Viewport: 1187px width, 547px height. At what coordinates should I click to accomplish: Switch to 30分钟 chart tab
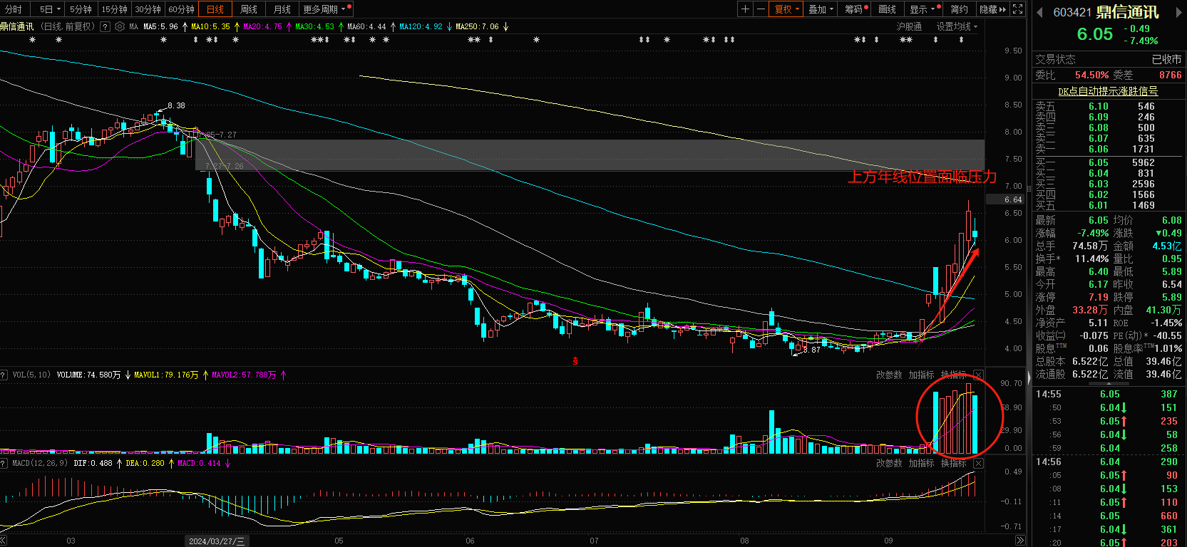pyautogui.click(x=148, y=9)
